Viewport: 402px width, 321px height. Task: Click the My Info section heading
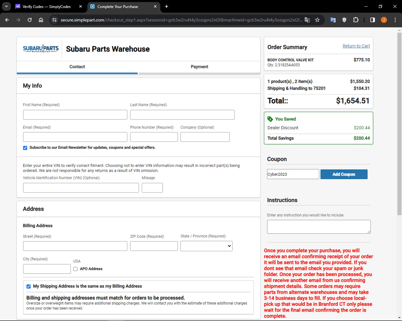32,86
